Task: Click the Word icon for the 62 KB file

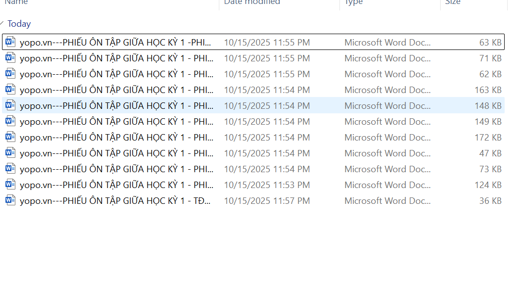Action: tap(10, 74)
